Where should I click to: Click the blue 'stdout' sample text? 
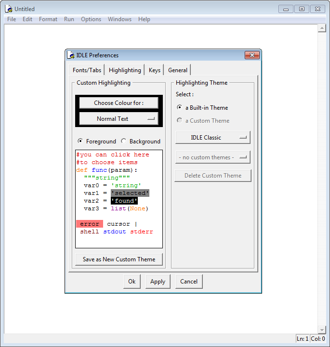[115, 231]
